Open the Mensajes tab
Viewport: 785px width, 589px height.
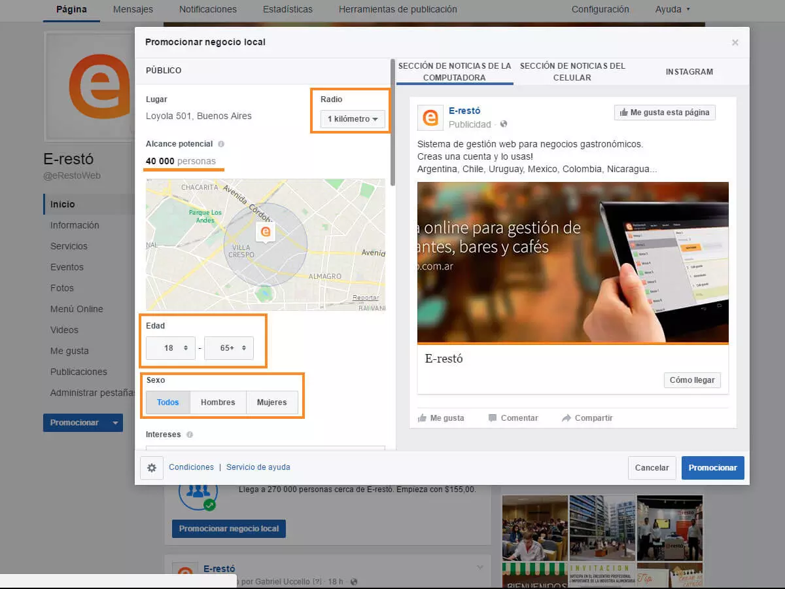[133, 10]
